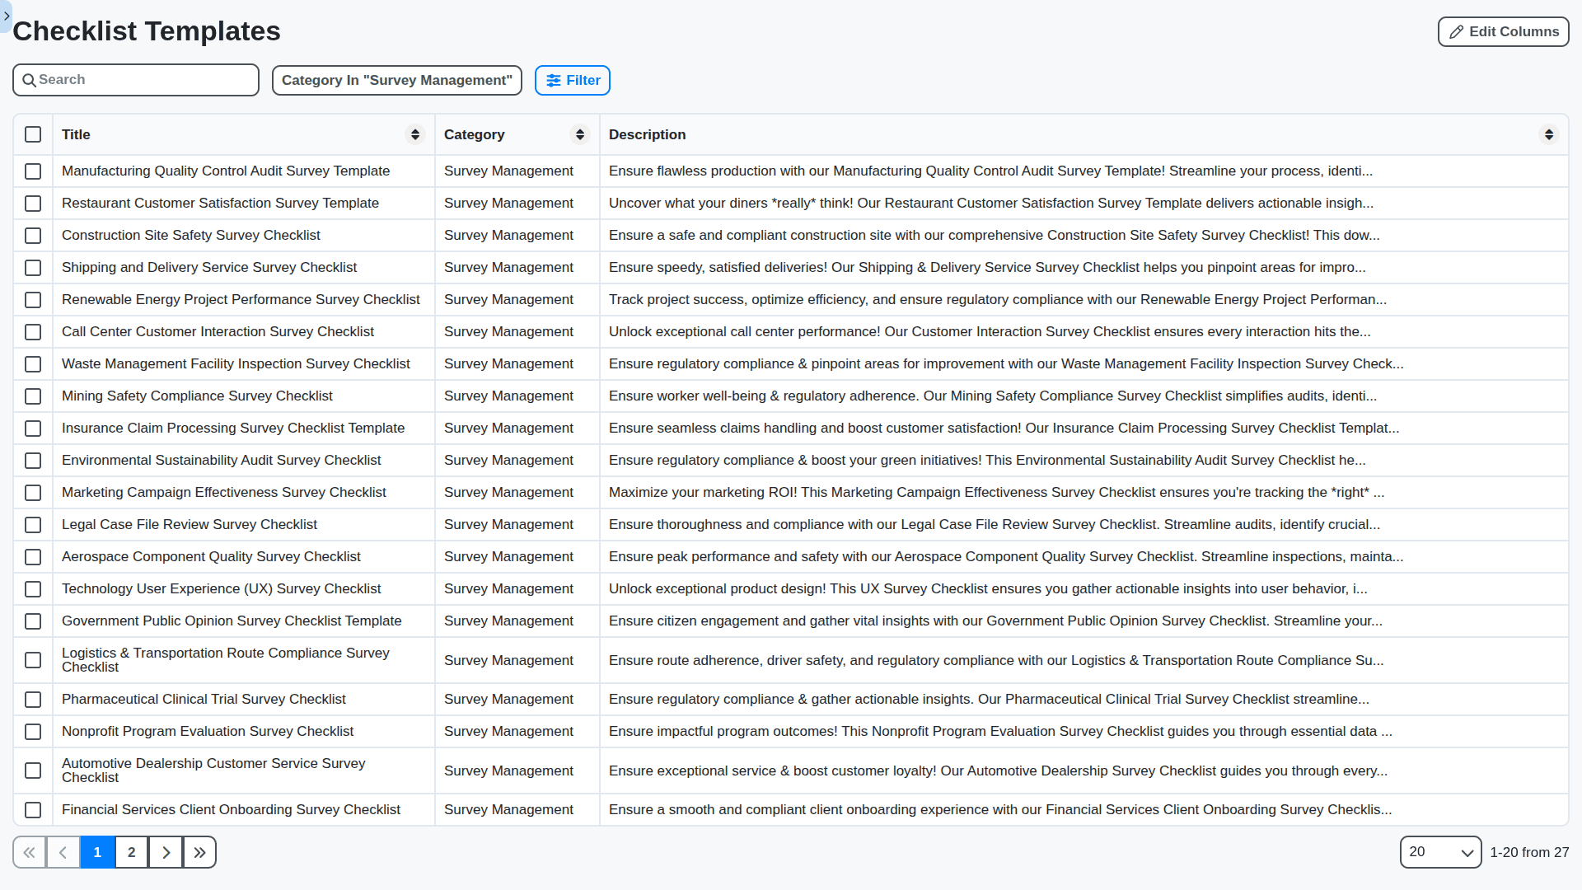Sort the Description column using its sort icon

pos(1548,134)
